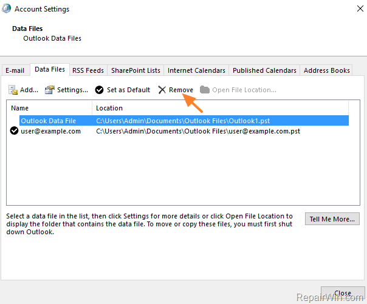367x304 pixels.
Task: Click the Name column header
Action: pos(49,108)
